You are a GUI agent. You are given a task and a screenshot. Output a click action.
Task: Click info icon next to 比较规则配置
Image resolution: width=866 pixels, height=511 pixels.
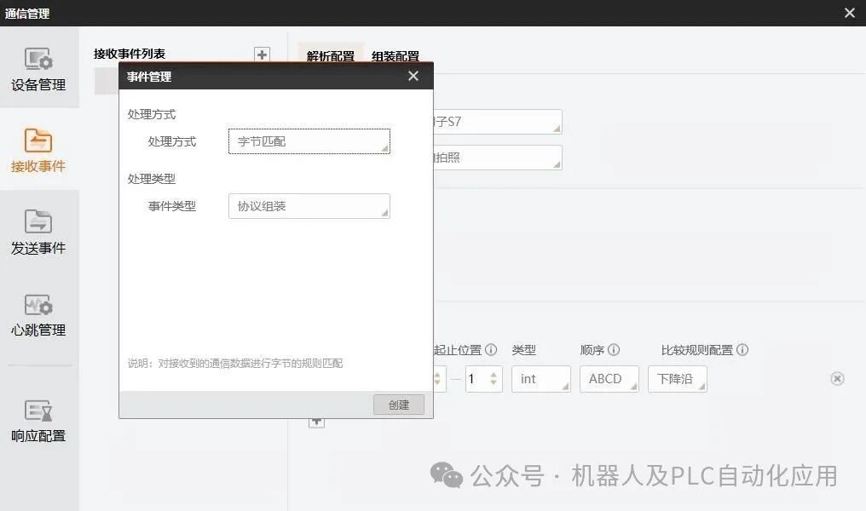coord(742,349)
